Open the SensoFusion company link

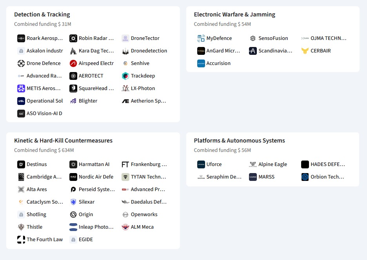(x=273, y=38)
